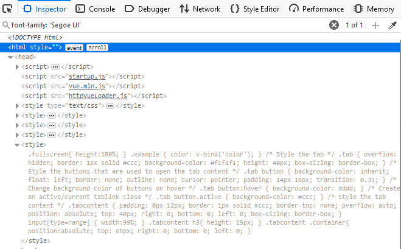Expand the style type text/css element
Image resolution: width=401 pixels, height=249 pixels.
[x=17, y=106]
